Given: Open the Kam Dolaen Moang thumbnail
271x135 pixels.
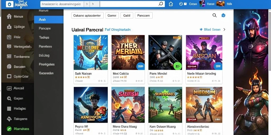Looking at the screenshot, I should tap(165, 105).
